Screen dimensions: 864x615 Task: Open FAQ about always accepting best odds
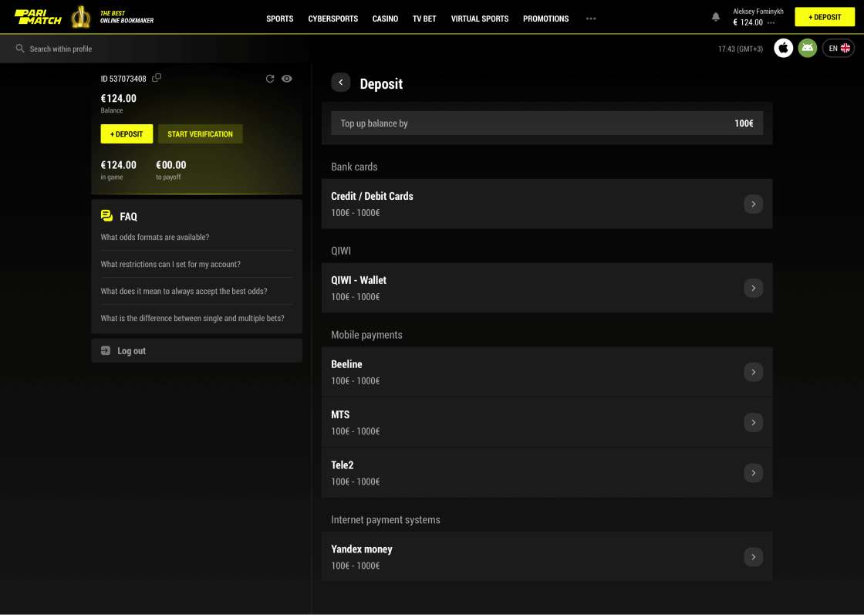click(x=184, y=291)
